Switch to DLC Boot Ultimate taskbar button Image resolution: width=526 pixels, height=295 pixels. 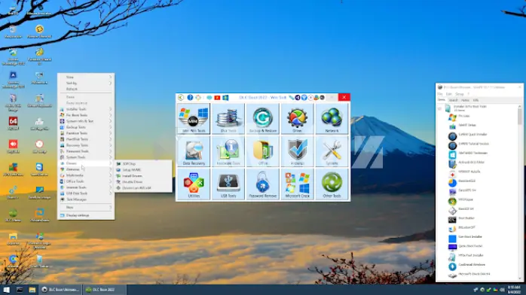pyautogui.click(x=60, y=290)
